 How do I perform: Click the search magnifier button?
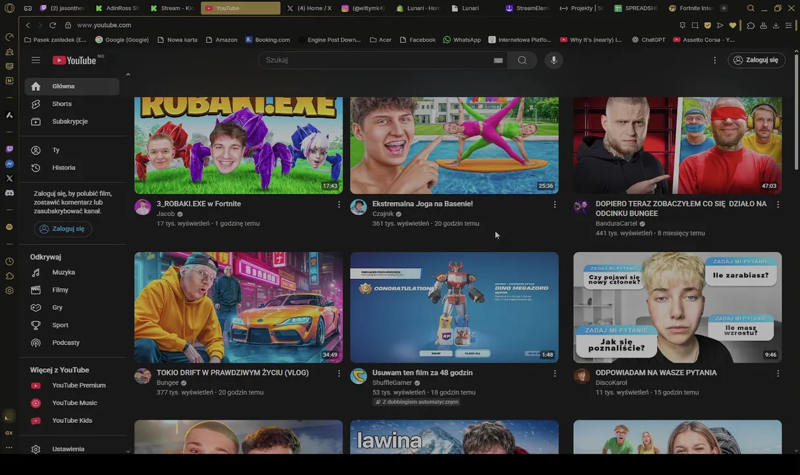coord(522,60)
